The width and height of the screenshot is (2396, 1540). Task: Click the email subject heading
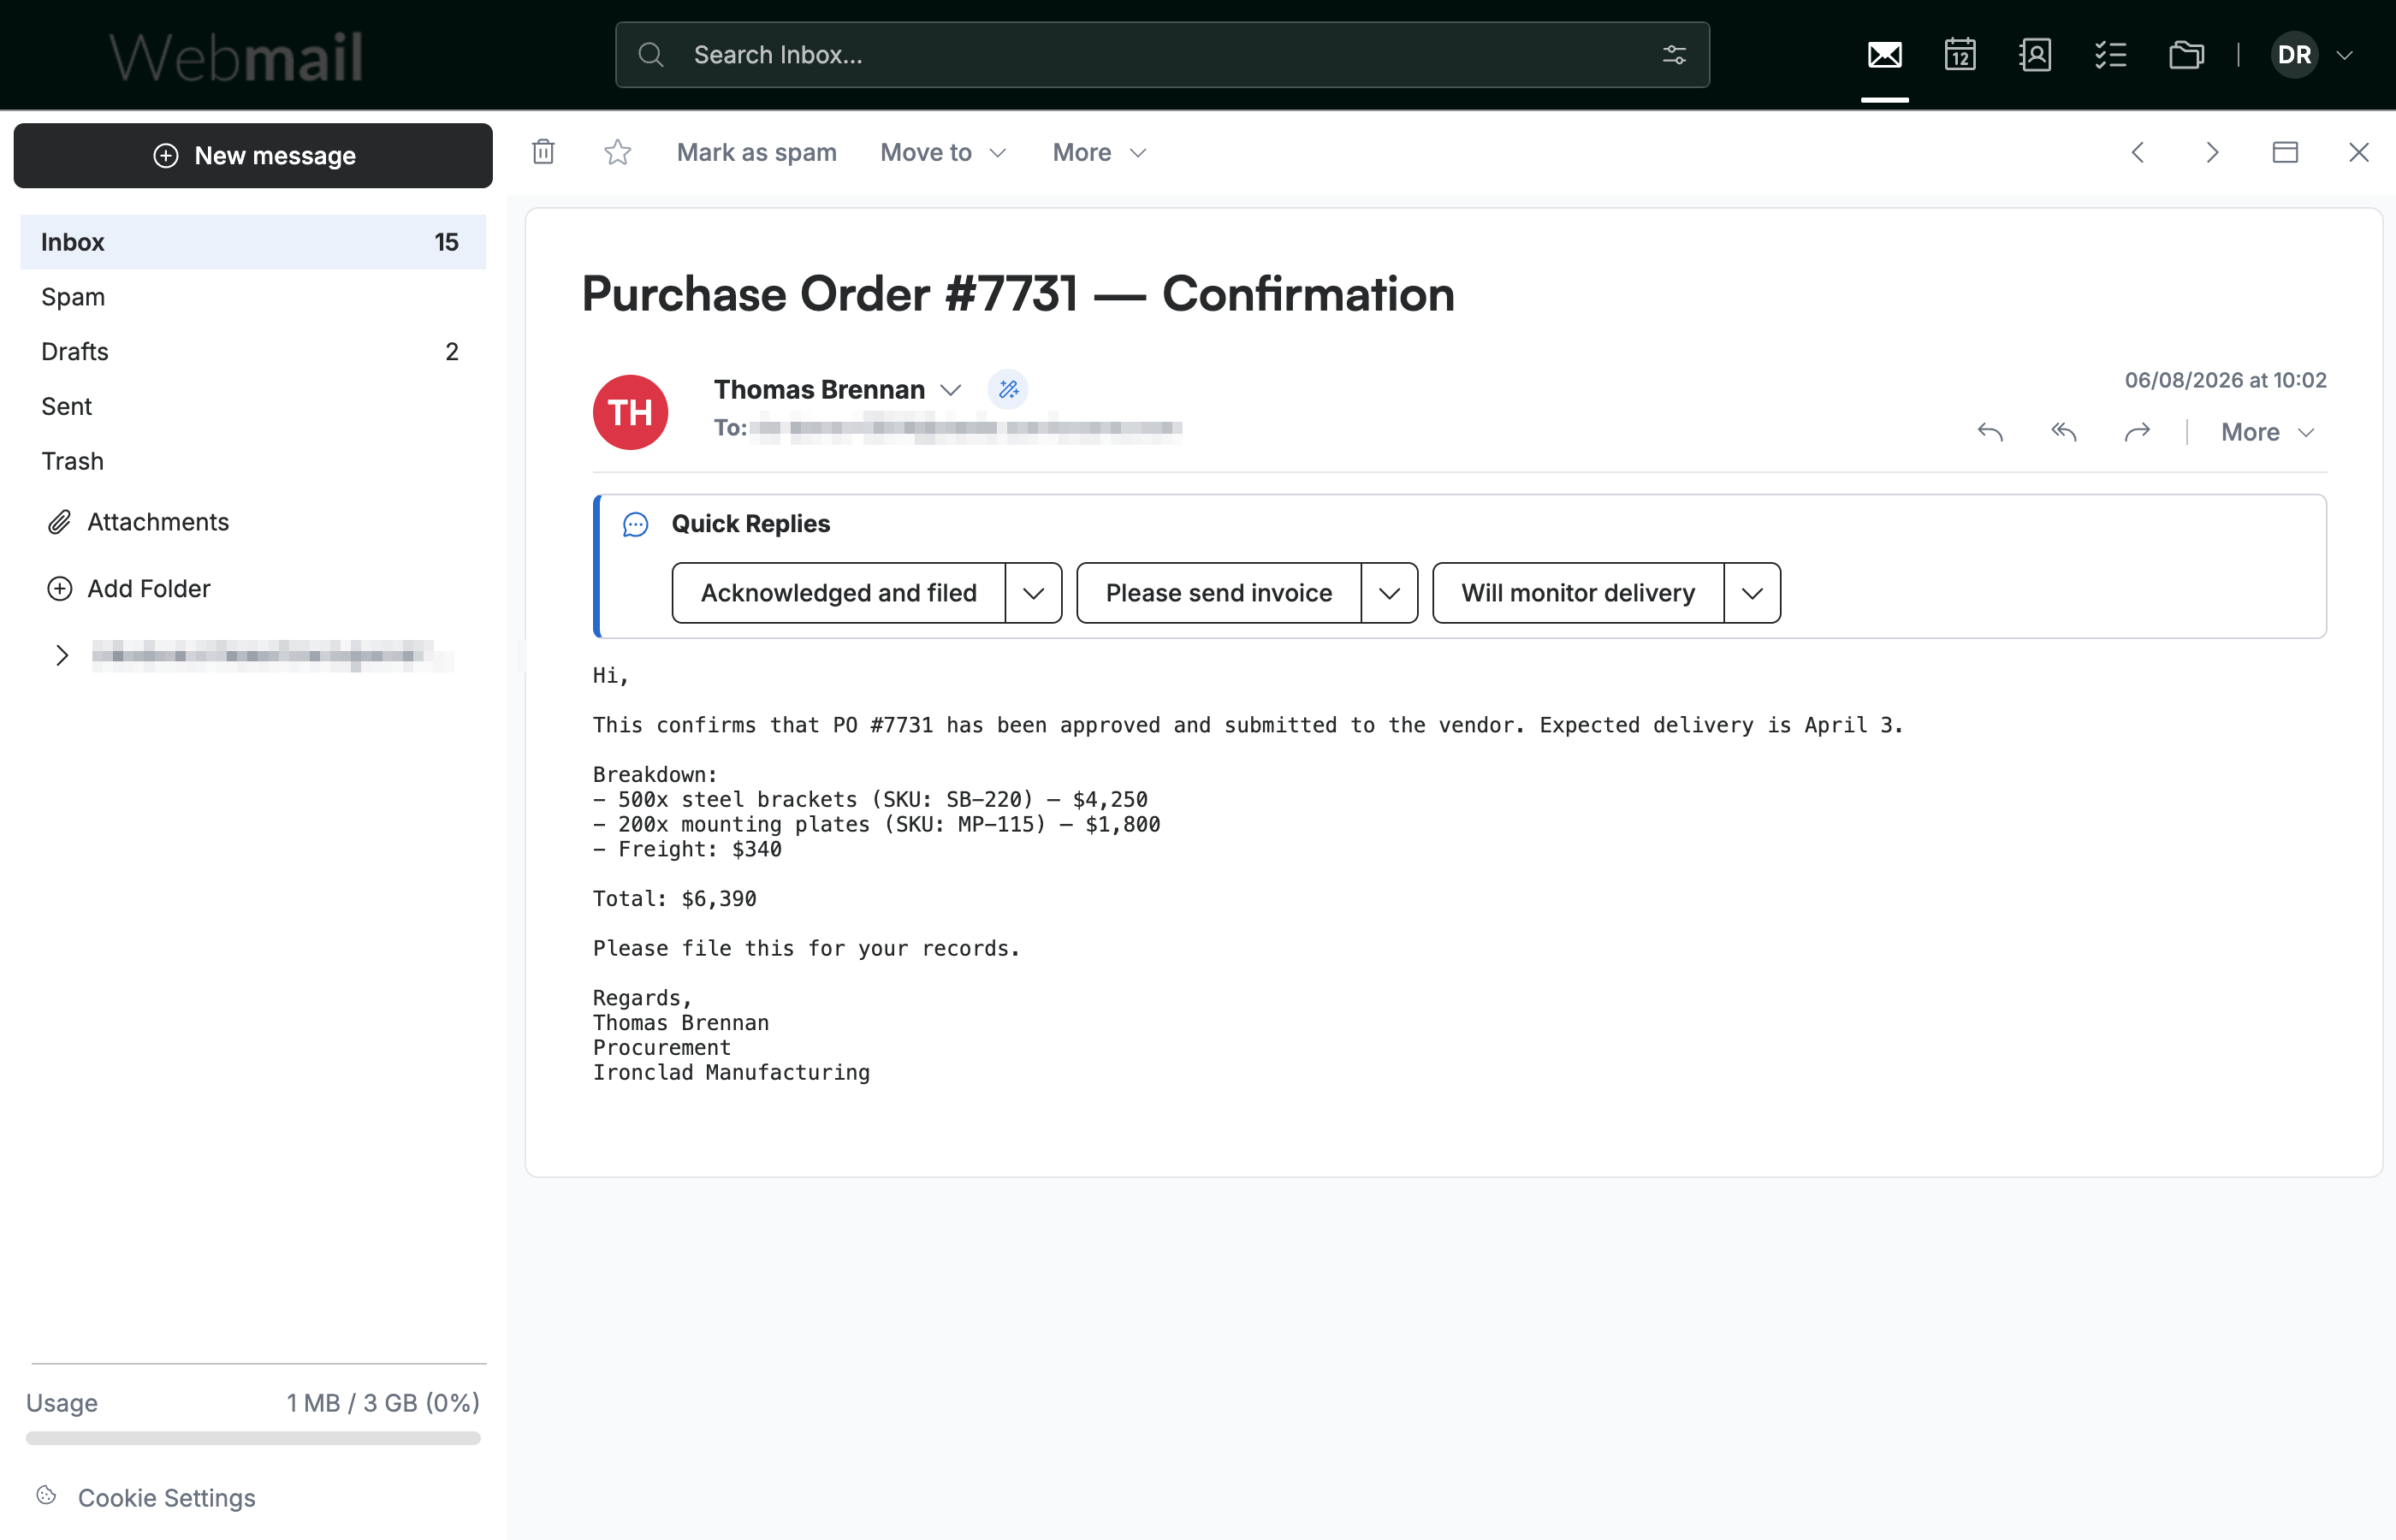1018,294
